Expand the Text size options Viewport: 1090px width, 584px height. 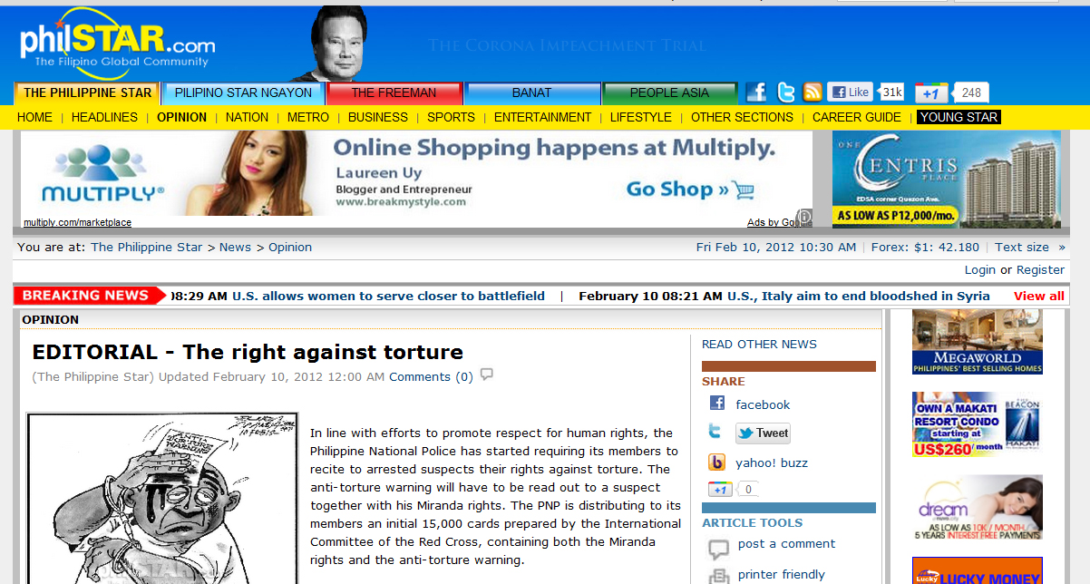click(1029, 247)
